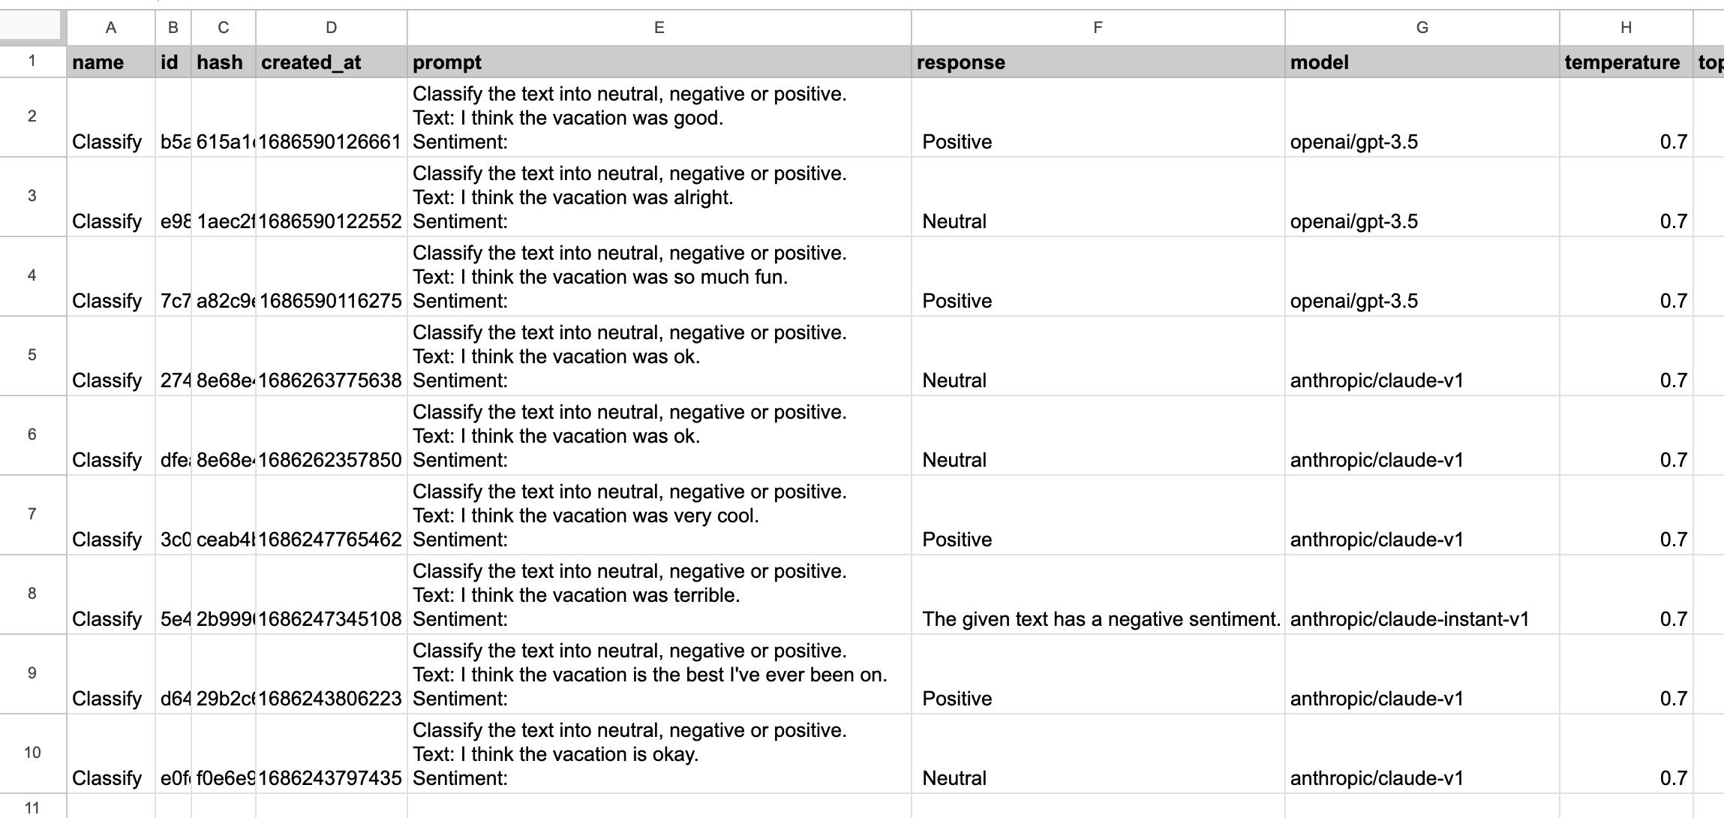Select column A header
Viewport: 1724px width, 818px height.
(111, 28)
